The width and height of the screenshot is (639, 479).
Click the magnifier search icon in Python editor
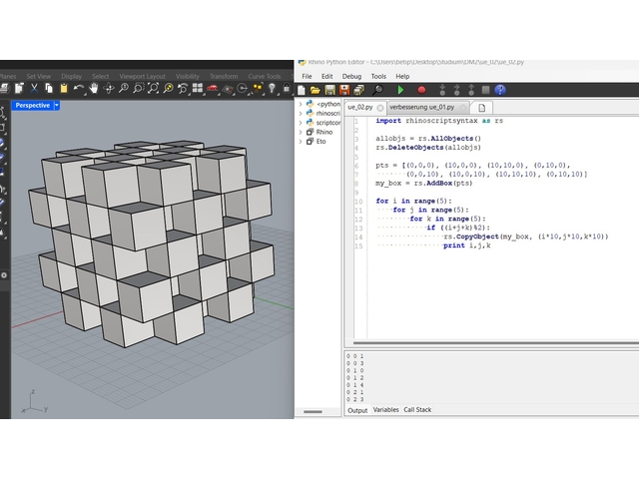click(x=377, y=90)
